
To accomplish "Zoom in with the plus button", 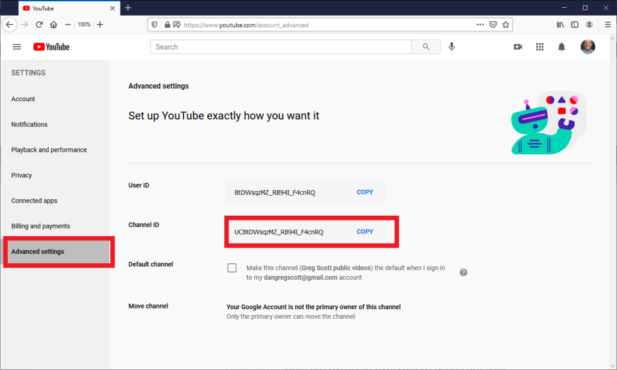I will [100, 24].
